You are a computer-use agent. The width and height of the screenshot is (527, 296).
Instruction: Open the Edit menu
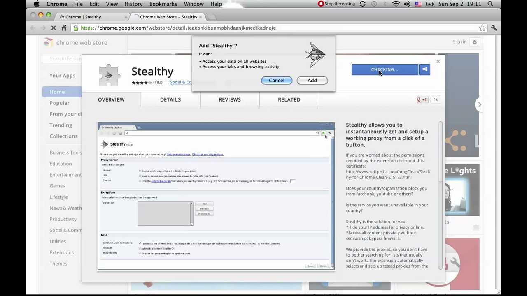94,4
